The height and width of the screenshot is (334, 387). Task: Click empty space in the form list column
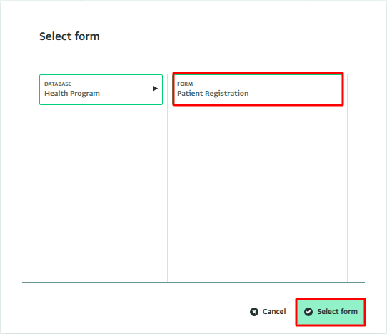click(257, 193)
